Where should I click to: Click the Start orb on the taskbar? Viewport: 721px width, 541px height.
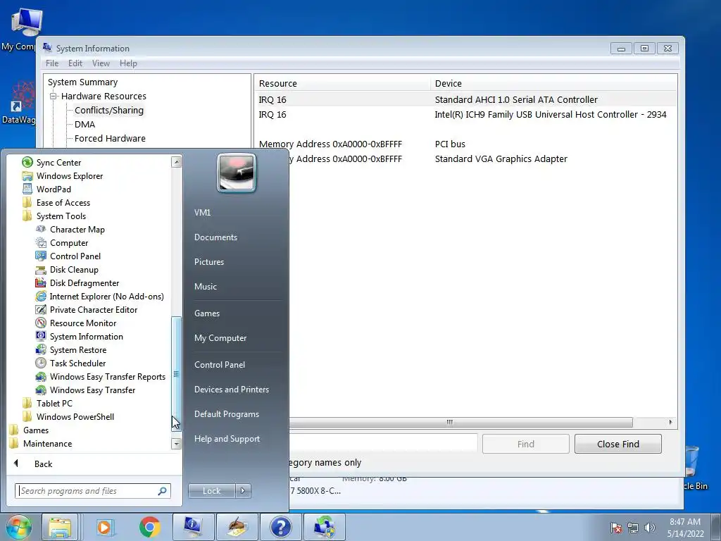click(18, 527)
